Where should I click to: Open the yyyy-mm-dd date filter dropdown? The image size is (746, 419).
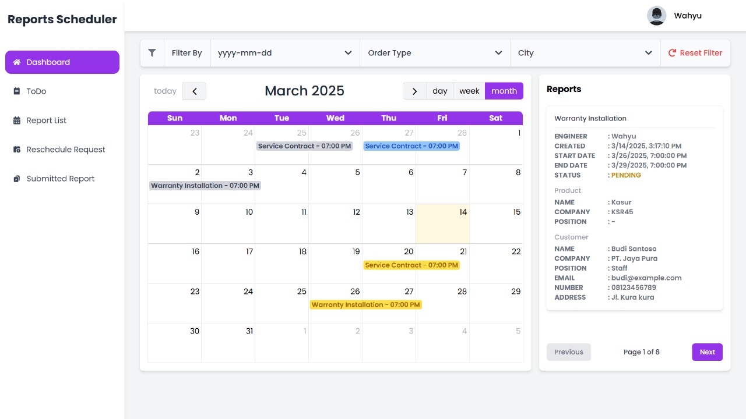point(284,53)
